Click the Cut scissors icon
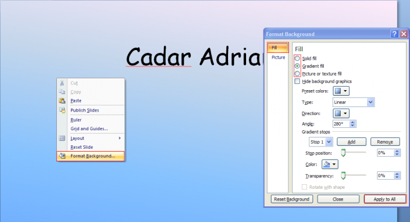Viewport: 410px width, 222px height. (62, 83)
